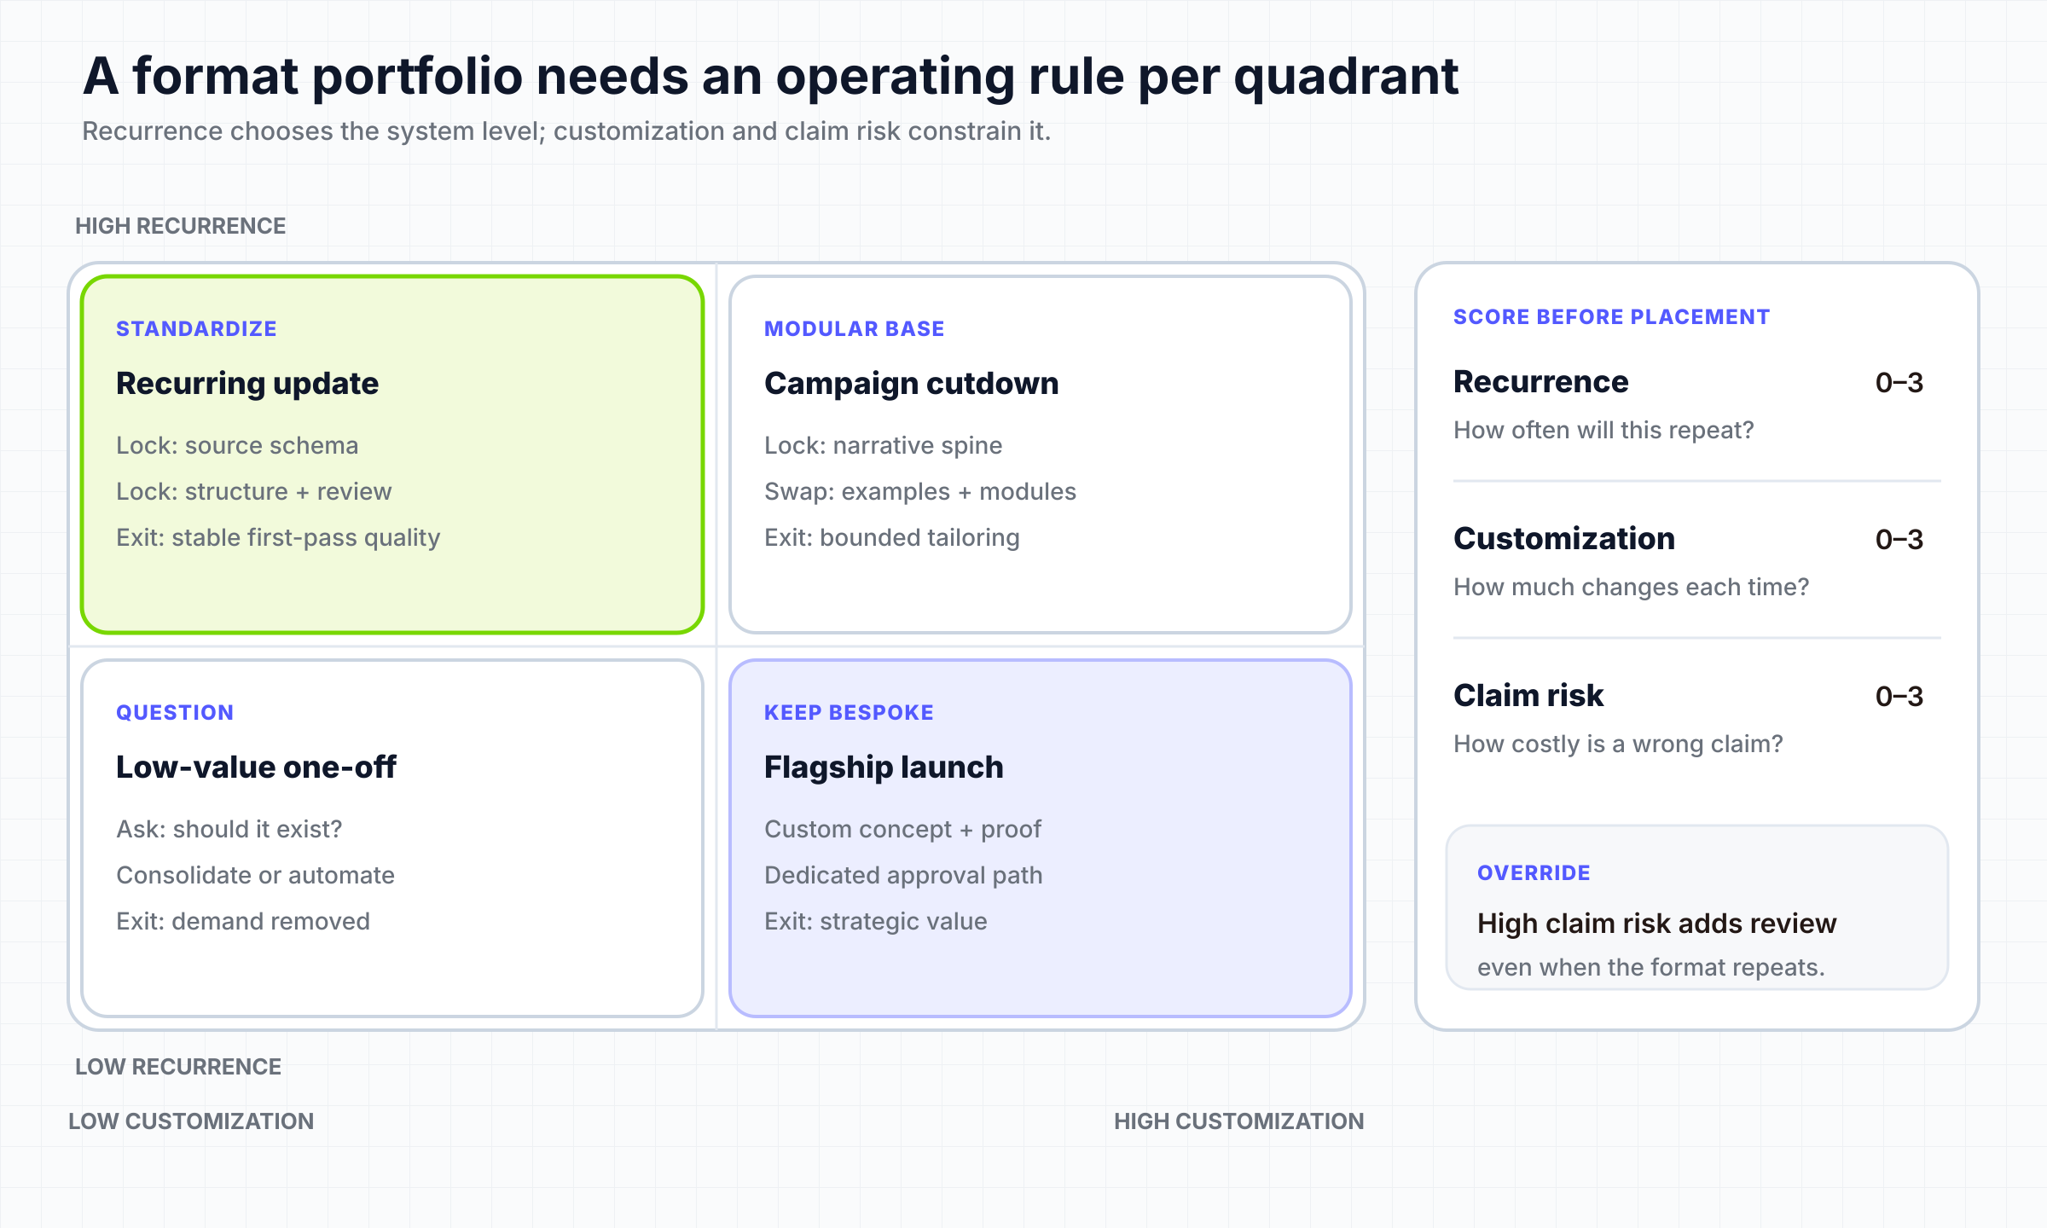Click the STANDARDIZE label

pyautogui.click(x=196, y=329)
